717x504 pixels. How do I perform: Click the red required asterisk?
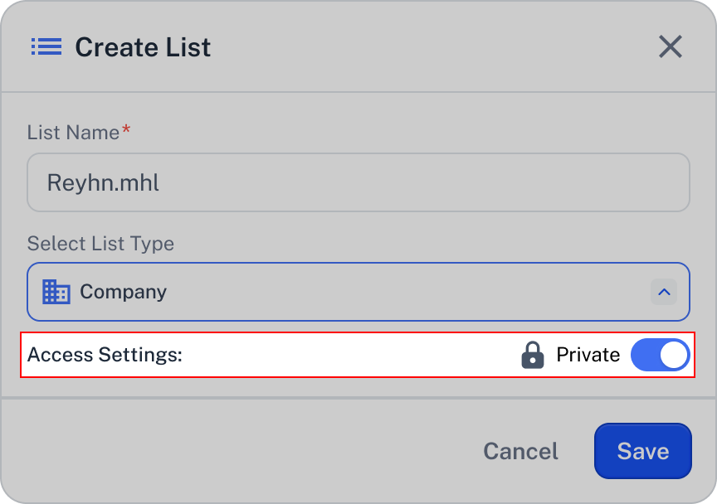(126, 129)
